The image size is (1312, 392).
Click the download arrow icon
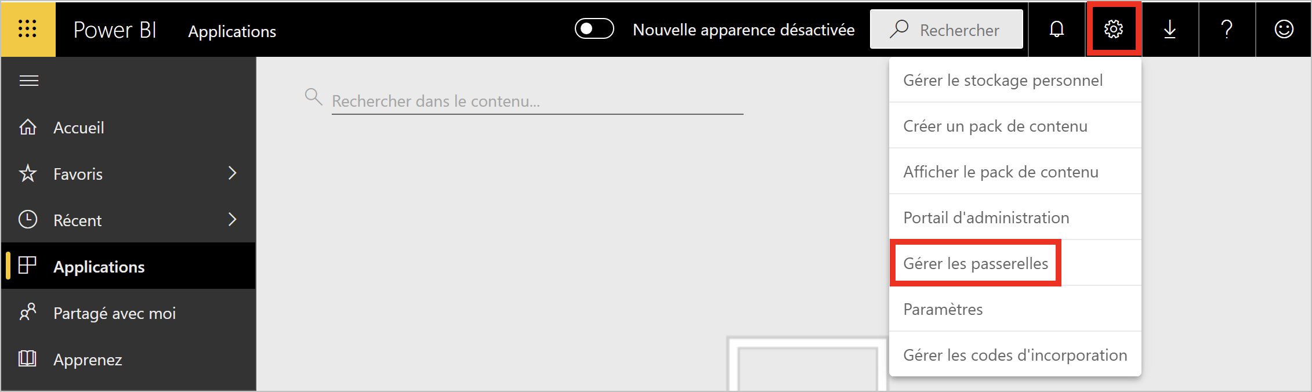pyautogui.click(x=1170, y=29)
